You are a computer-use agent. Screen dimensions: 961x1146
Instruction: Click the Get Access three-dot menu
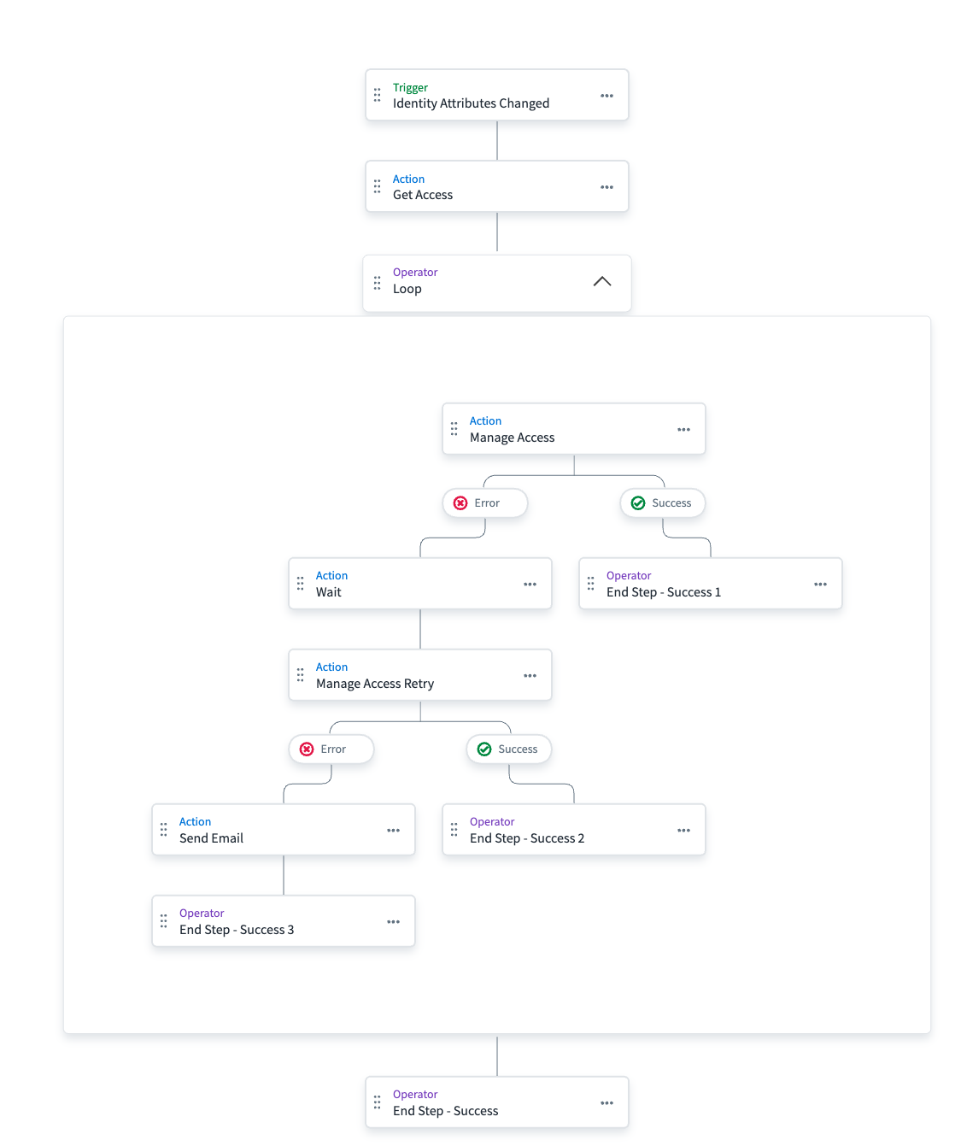click(x=606, y=187)
